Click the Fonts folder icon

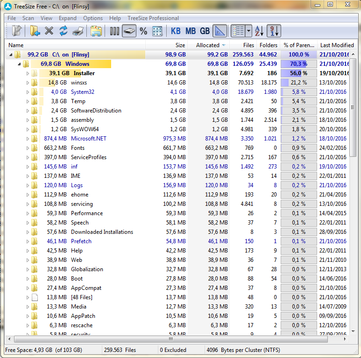click(34, 148)
